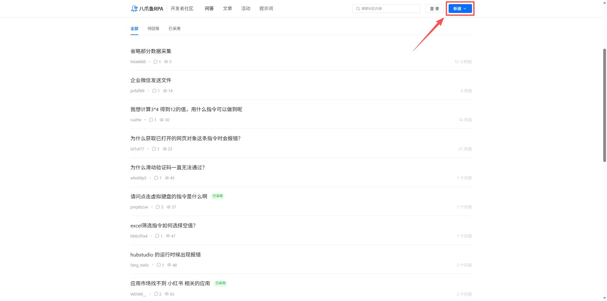Open the 新建 dropdown button
The height and width of the screenshot is (301, 607).
point(460,9)
